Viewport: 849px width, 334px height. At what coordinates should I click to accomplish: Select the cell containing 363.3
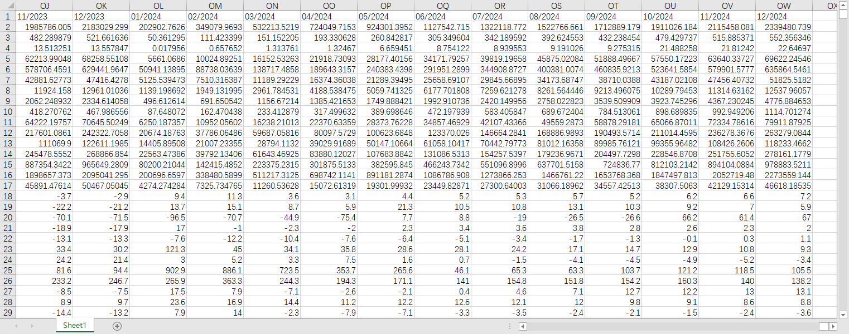[x=215, y=281]
